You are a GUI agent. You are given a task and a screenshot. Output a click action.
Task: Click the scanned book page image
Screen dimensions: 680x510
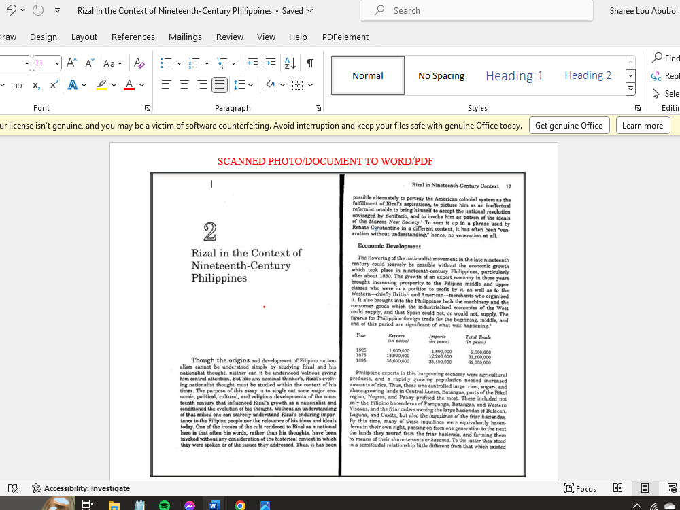(338, 324)
